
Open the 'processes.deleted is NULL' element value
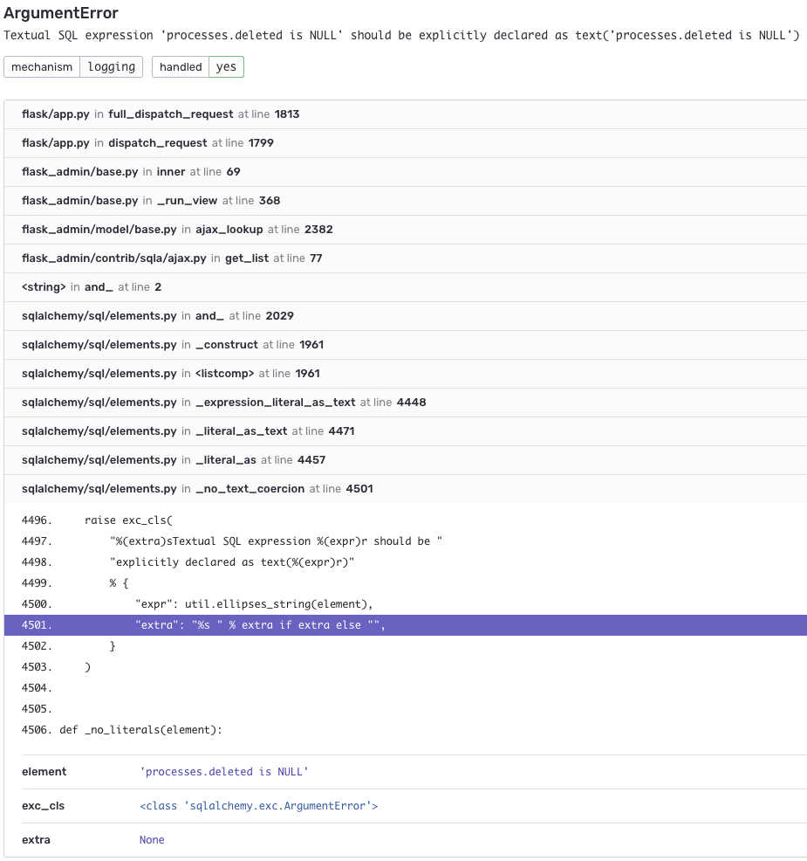[x=222, y=771]
